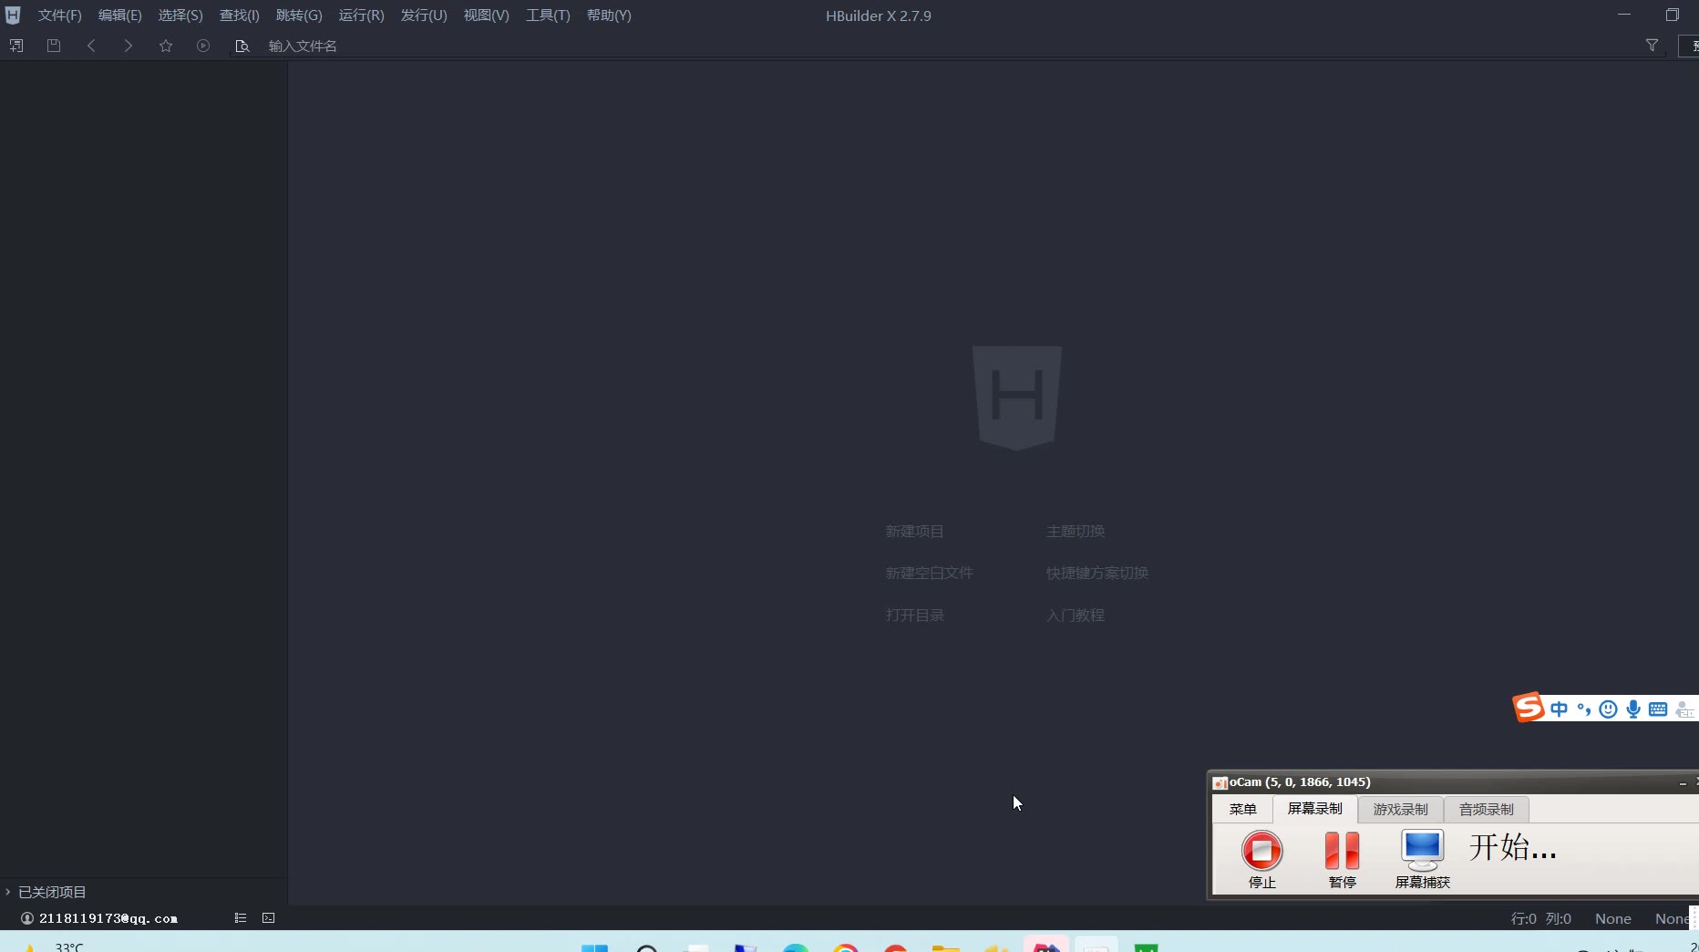This screenshot has height=952, width=1699.
Task: Click the HBuilder X logo icon in title bar
Action: [13, 15]
